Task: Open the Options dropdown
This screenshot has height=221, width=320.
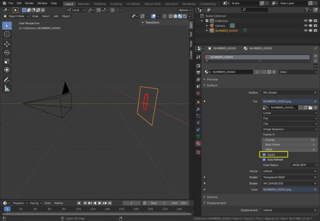Action: [185, 10]
